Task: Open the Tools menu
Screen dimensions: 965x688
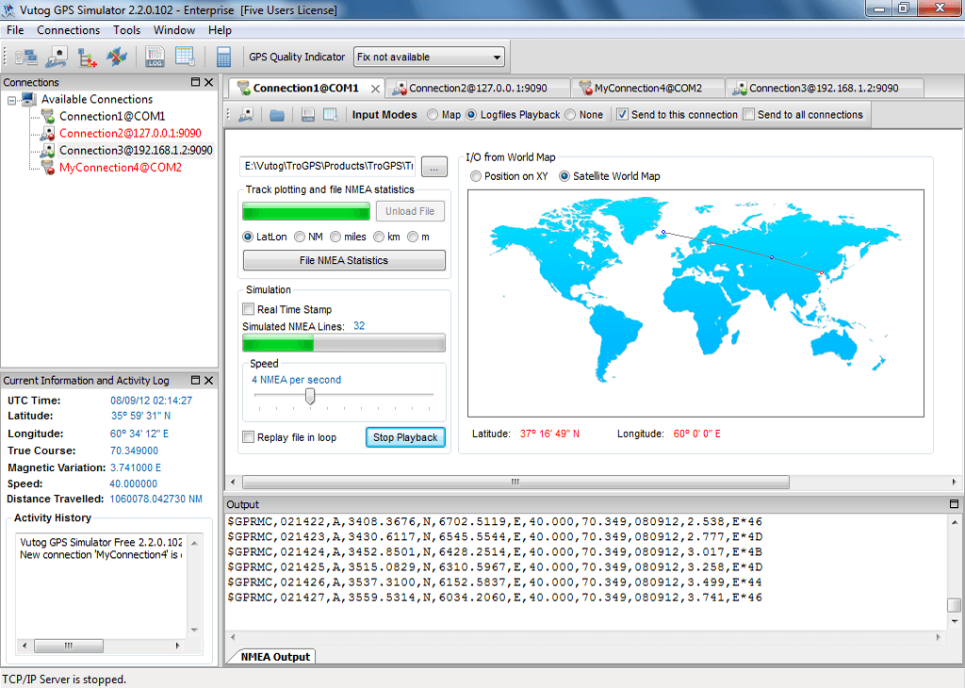Action: [126, 29]
